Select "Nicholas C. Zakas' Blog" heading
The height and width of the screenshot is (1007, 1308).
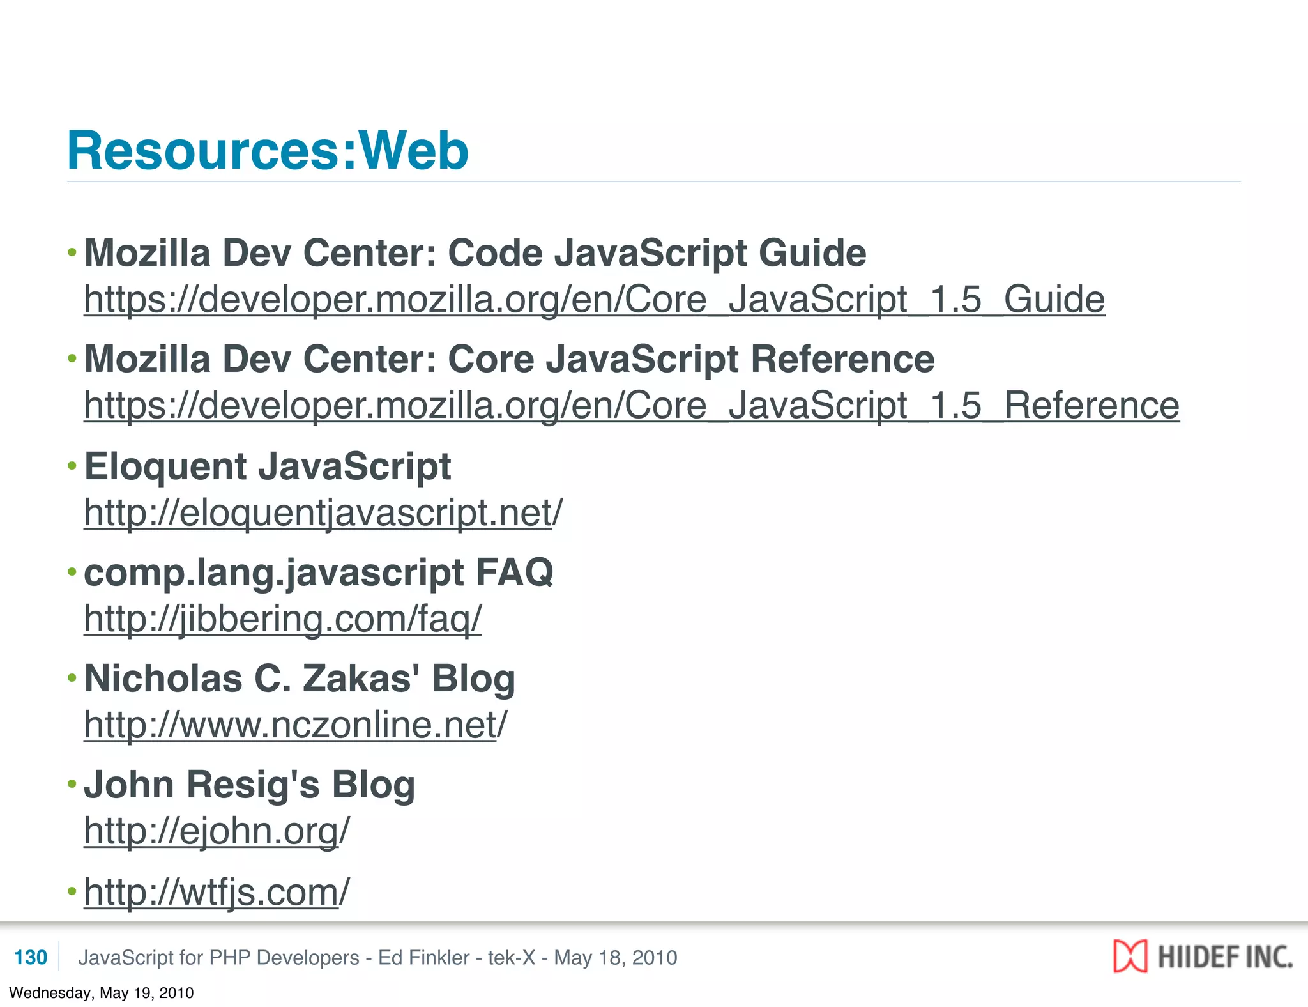click(300, 679)
